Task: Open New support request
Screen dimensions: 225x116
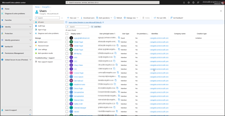Action: 45,62
